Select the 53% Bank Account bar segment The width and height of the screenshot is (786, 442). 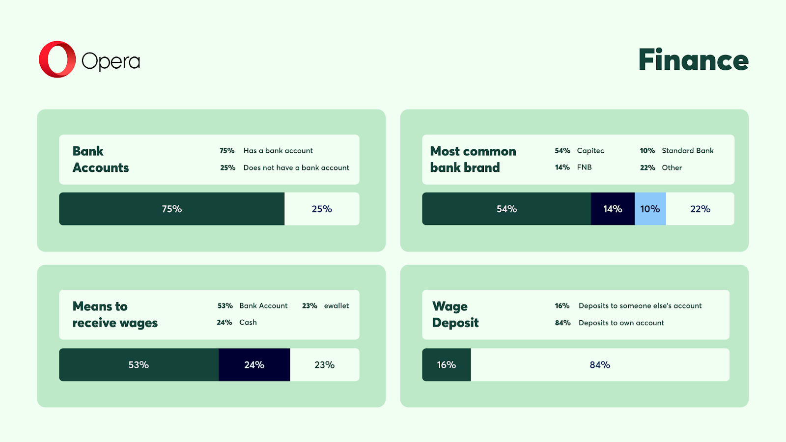coord(139,365)
